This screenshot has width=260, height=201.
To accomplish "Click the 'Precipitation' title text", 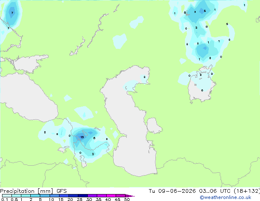I will point(17,191).
